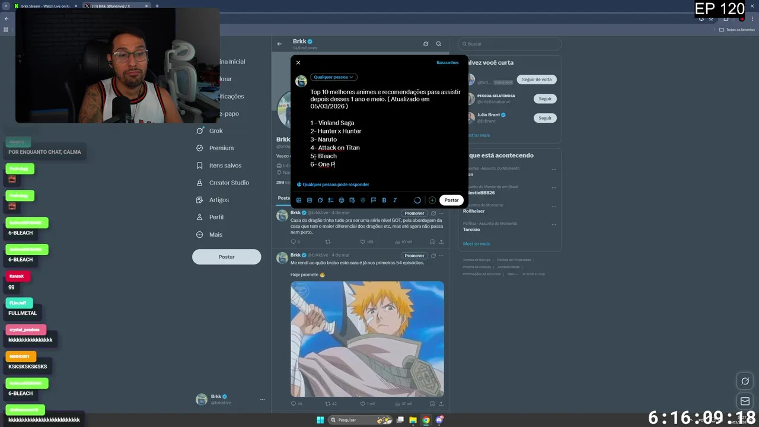Image resolution: width=759 pixels, height=427 pixels.
Task: Promote the Casa do dragão post
Action: pos(414,213)
